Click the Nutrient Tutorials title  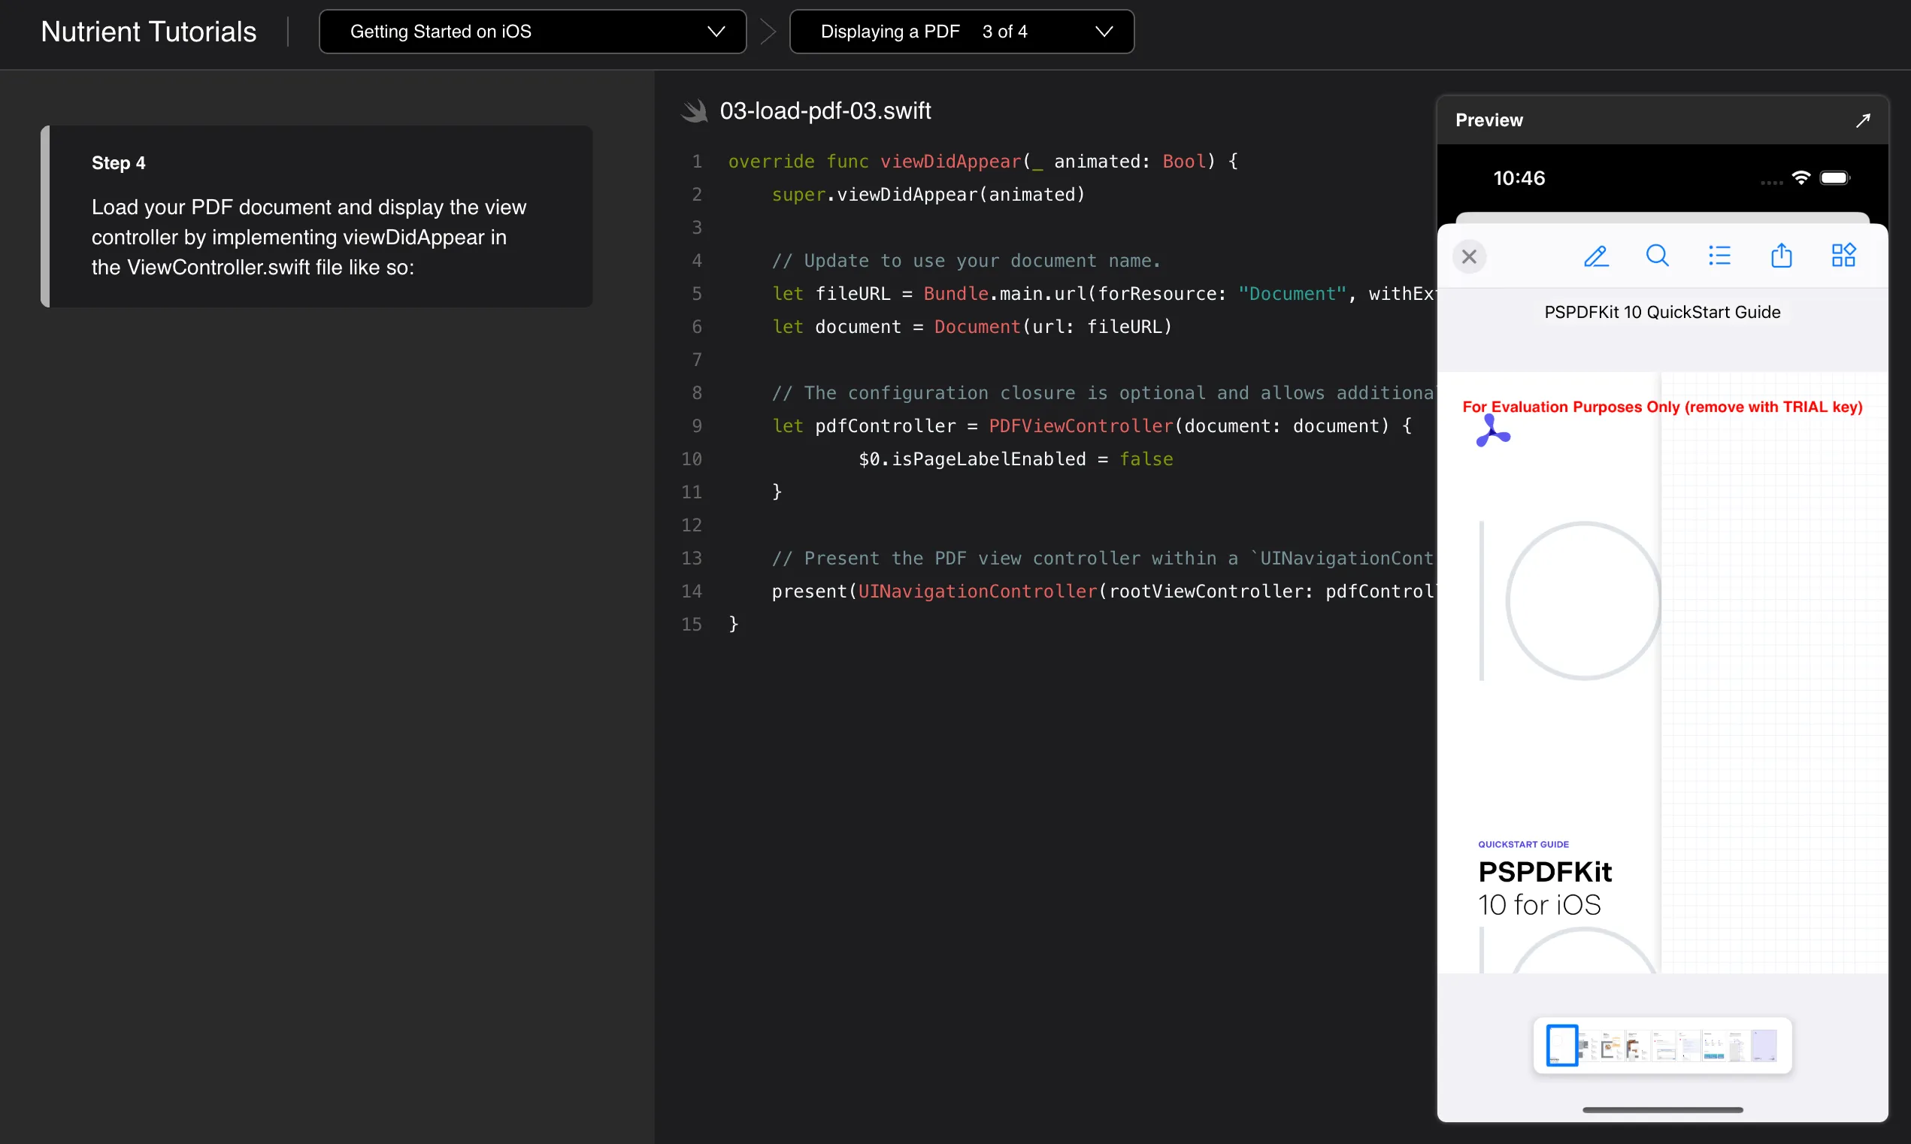(148, 32)
